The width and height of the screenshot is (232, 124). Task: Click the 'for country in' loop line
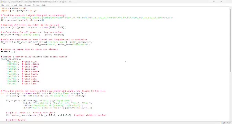43,93
